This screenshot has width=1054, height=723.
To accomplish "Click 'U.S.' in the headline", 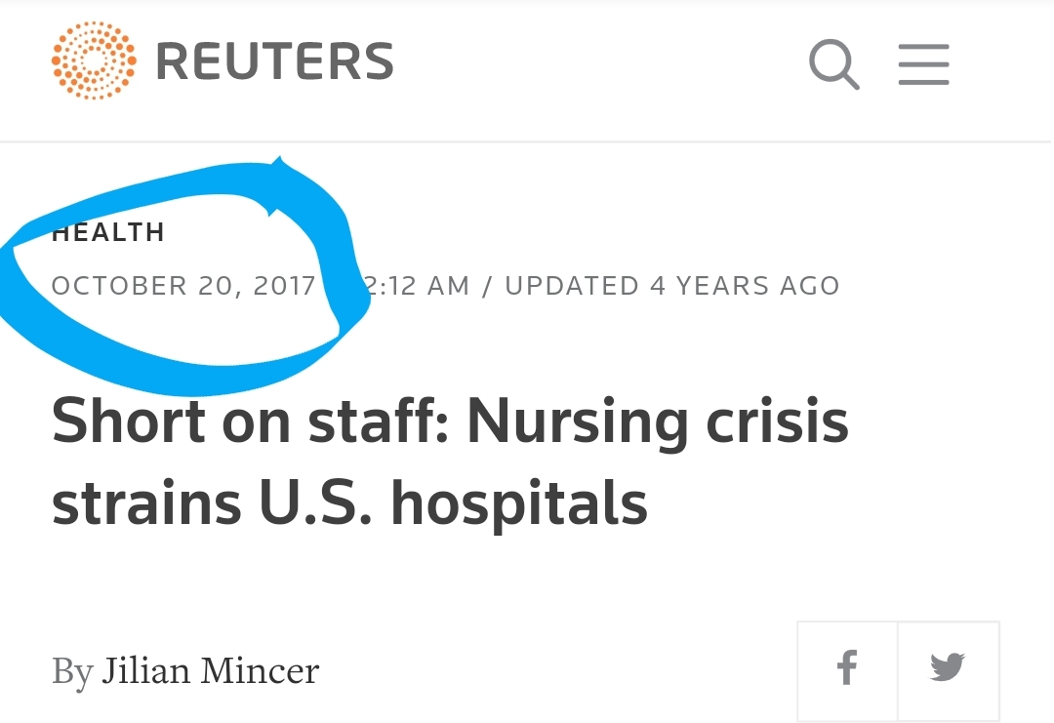I will click(x=314, y=502).
